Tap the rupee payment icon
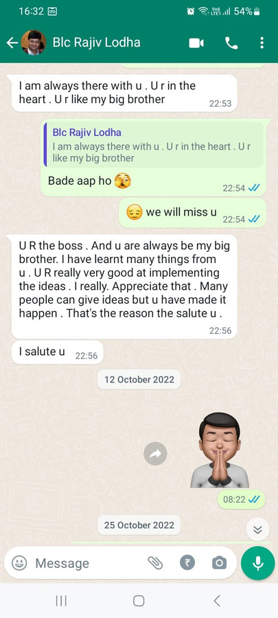The height and width of the screenshot is (618, 278). click(x=187, y=563)
